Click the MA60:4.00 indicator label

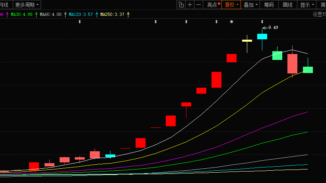coord(50,14)
